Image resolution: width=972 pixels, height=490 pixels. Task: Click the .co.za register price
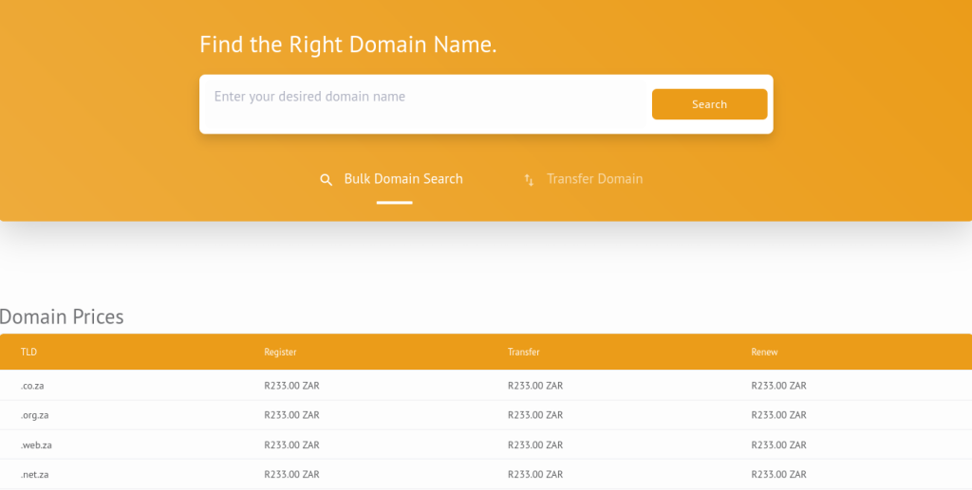pyautogui.click(x=291, y=386)
